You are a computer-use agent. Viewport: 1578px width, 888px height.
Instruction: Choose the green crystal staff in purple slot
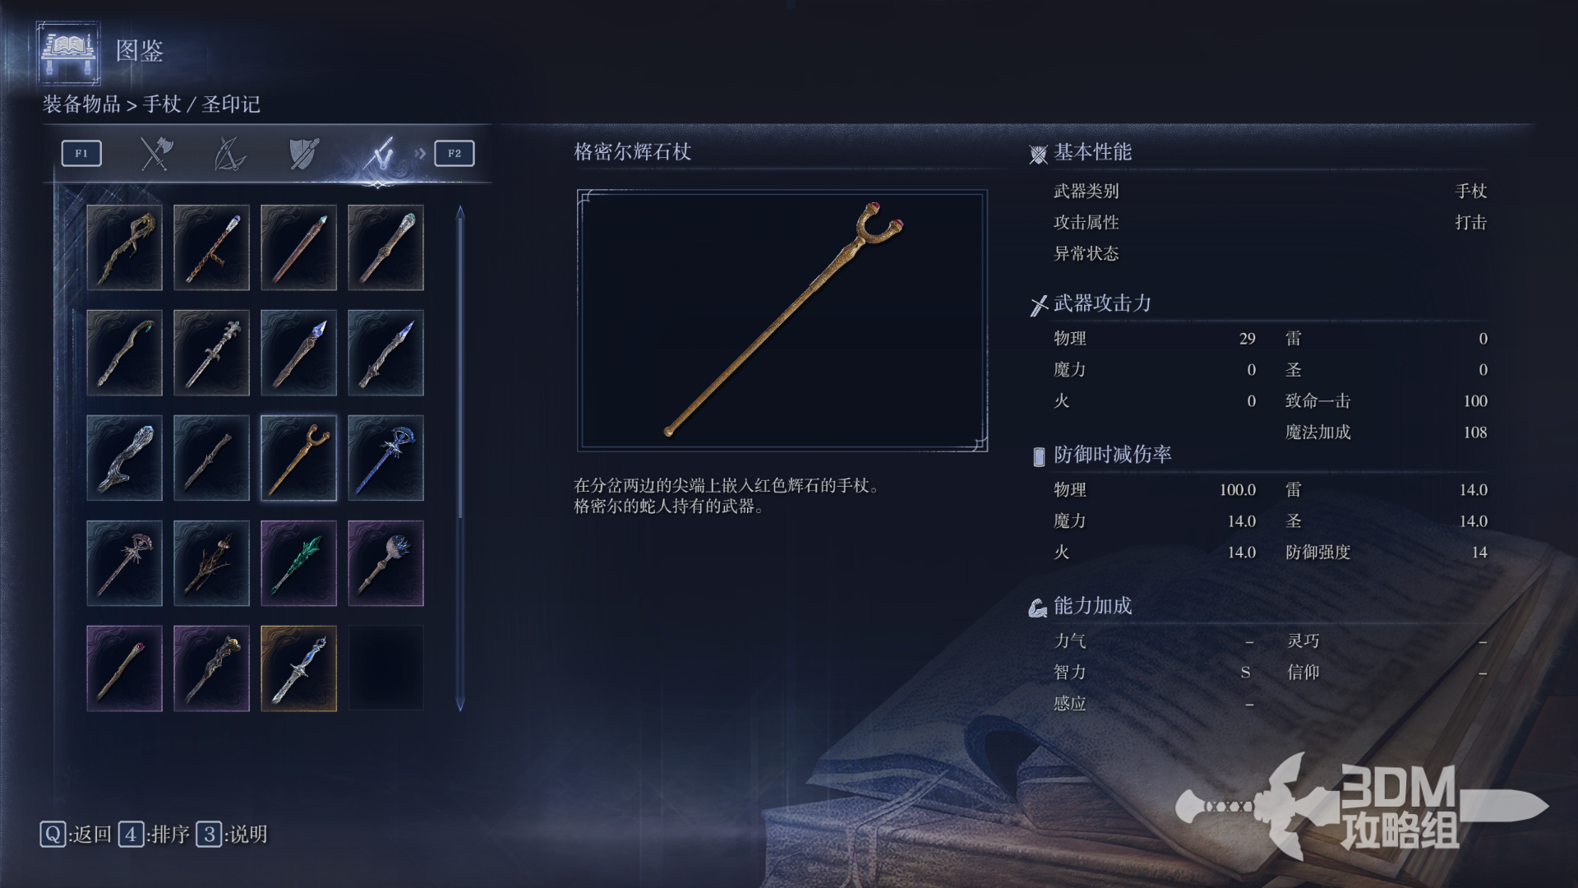click(298, 563)
